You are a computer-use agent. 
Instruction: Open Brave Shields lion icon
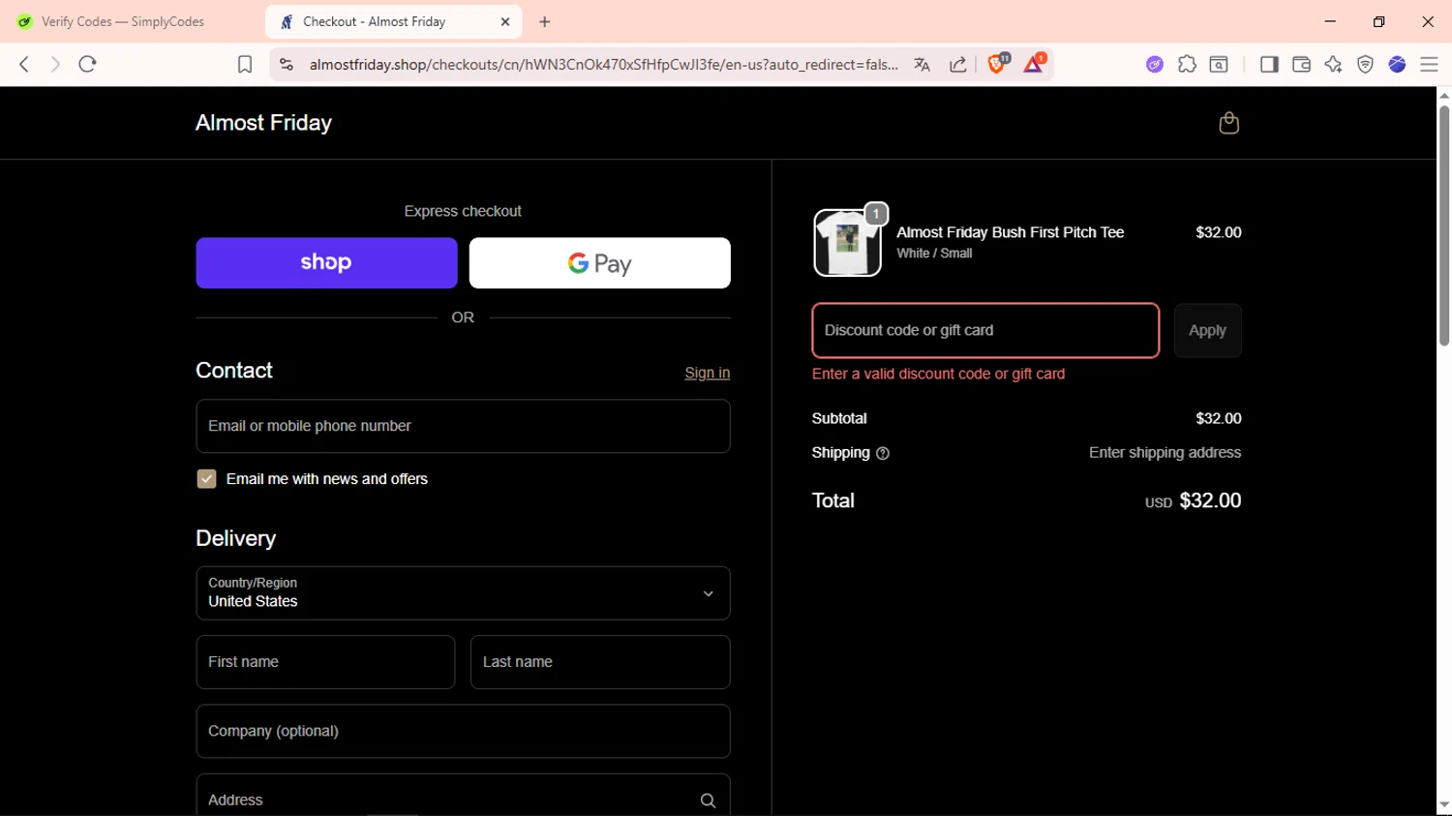997,64
